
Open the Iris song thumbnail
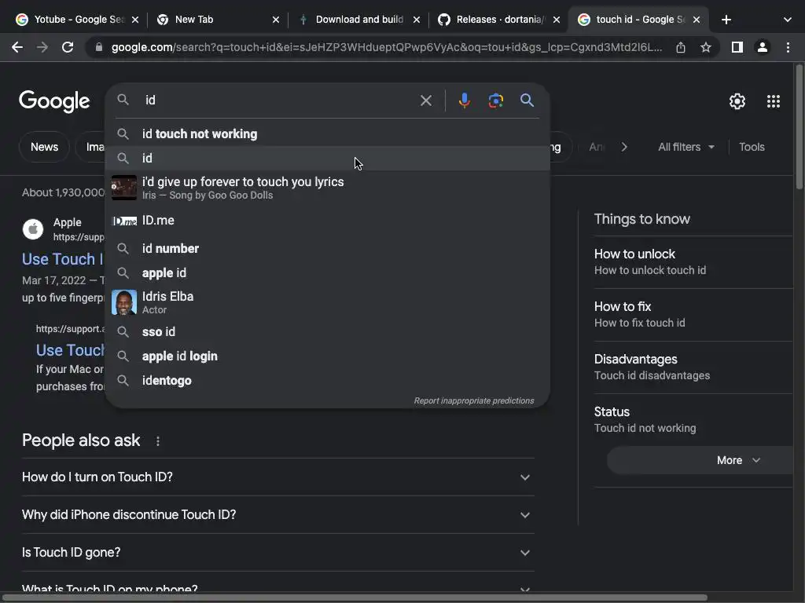tap(123, 188)
